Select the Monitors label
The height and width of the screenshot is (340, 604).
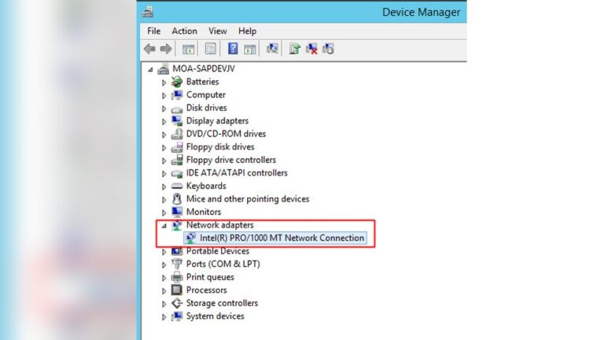point(204,212)
